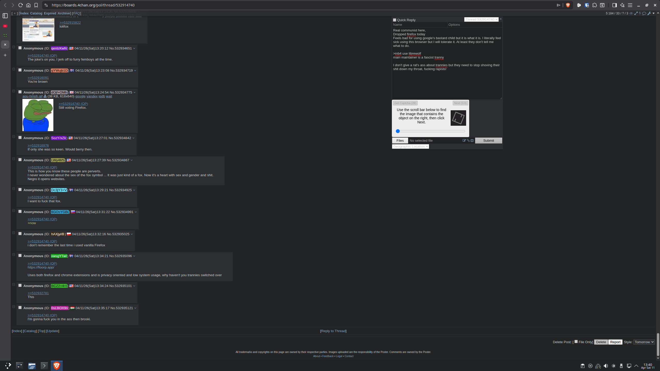Click the home button in toolbar
Screen dimensions: 660x371
(x=28, y=5)
